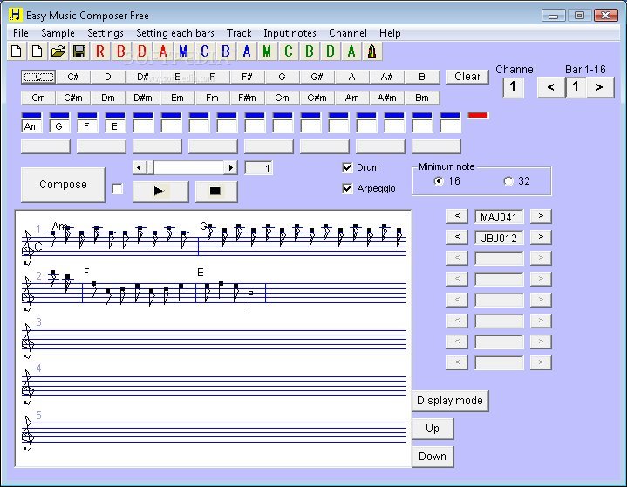Click the blue C toolbar icon
This screenshot has width=627, height=487.
pyautogui.click(x=205, y=51)
